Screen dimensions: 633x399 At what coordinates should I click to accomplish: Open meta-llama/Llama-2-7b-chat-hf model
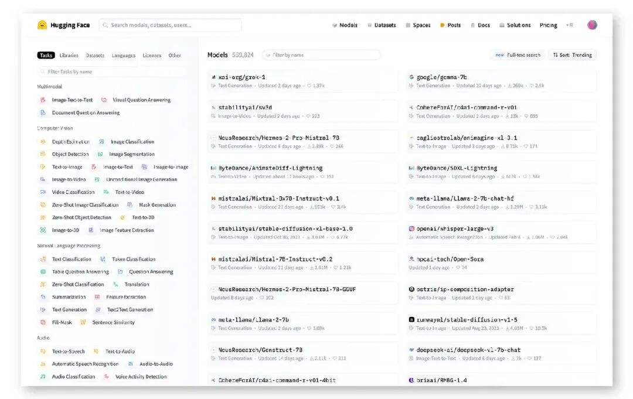(501, 202)
